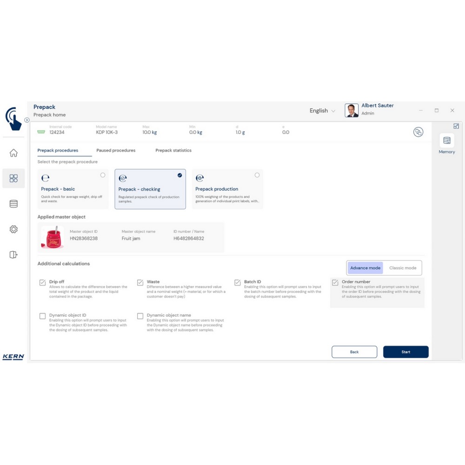Click the round scale switch icon

pos(418,132)
